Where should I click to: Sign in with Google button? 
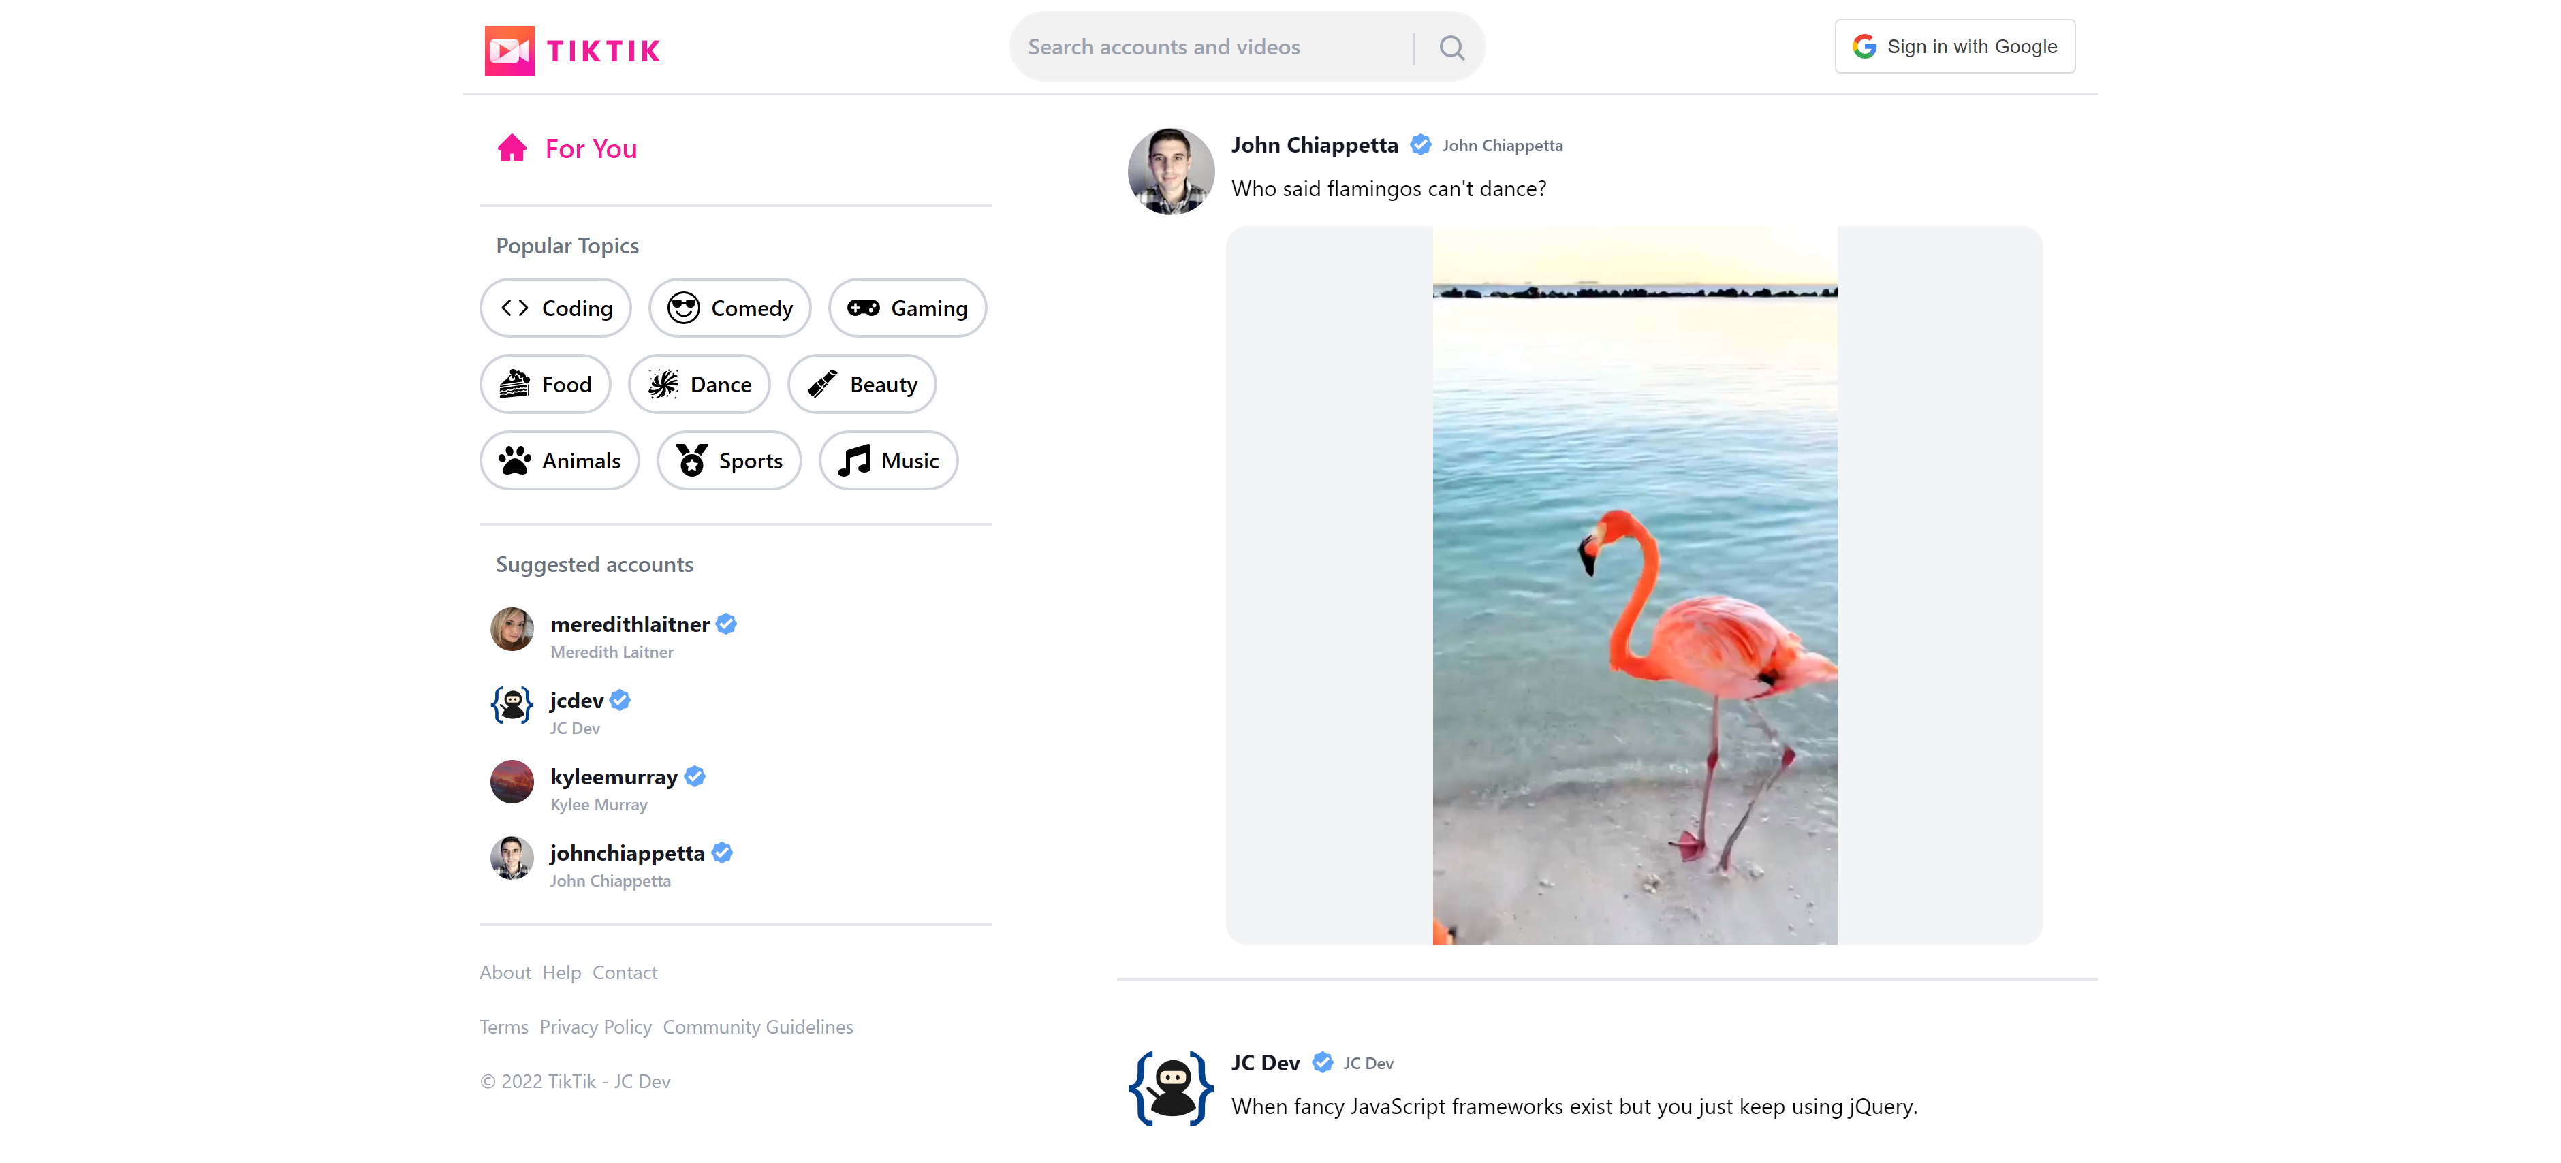pos(1955,47)
